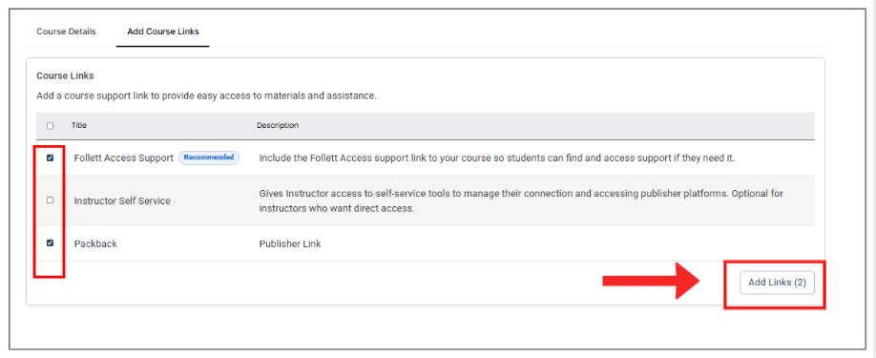
Task: Click the Description column header
Action: (278, 126)
